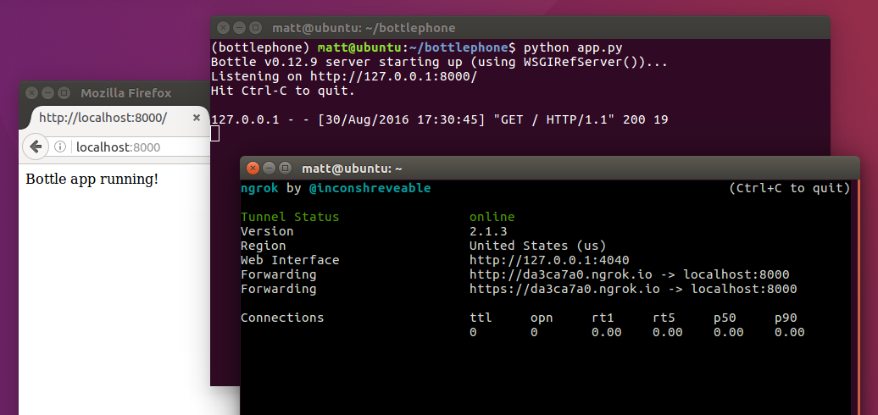
Task: Click the 'Connections' label in ngrok
Action: [x=282, y=318]
